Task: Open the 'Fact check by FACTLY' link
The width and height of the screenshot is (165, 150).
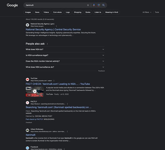Action: point(34,119)
